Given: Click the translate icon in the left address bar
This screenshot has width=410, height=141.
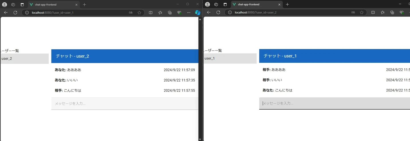Looking at the screenshot, I should 131,12.
